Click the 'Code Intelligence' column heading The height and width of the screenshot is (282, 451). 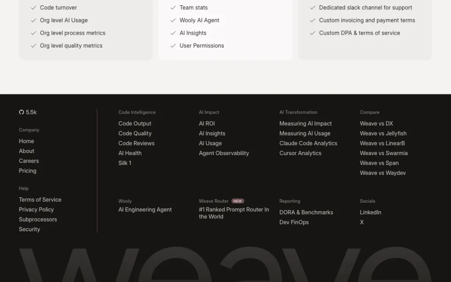pyautogui.click(x=137, y=112)
